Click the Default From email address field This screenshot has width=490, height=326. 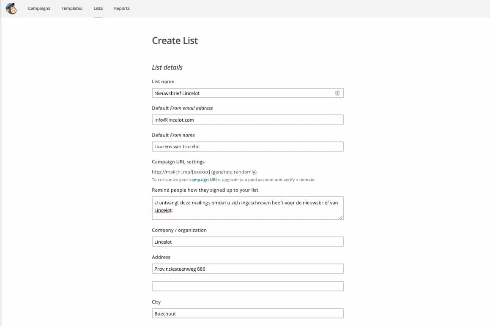point(248,120)
